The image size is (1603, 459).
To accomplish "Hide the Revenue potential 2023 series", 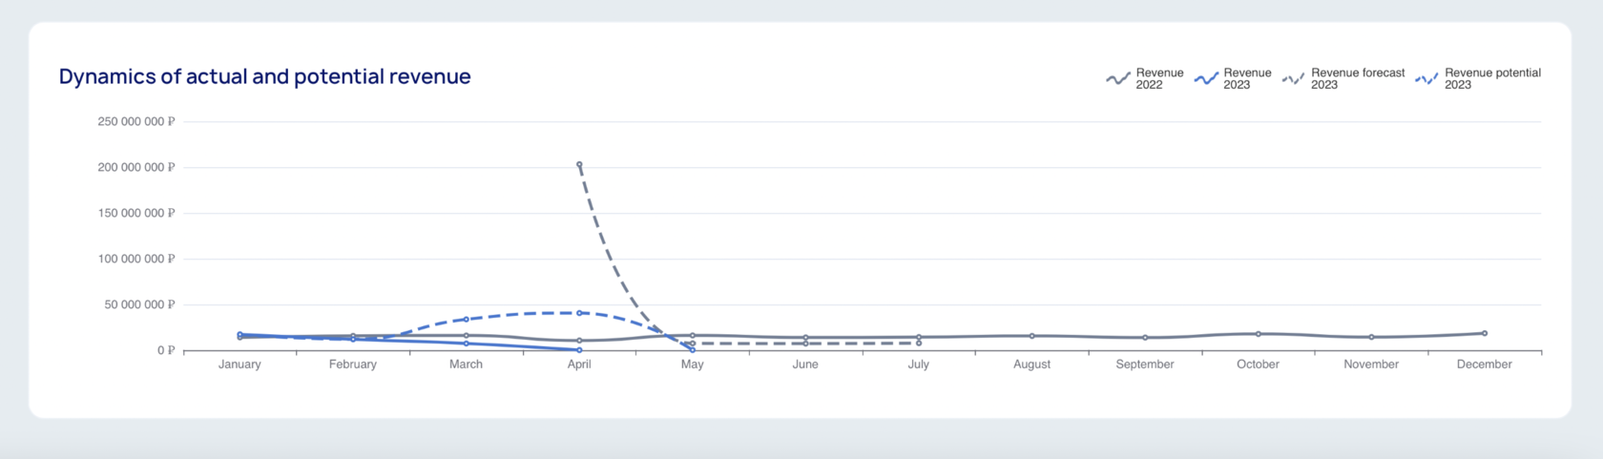I will [1492, 78].
